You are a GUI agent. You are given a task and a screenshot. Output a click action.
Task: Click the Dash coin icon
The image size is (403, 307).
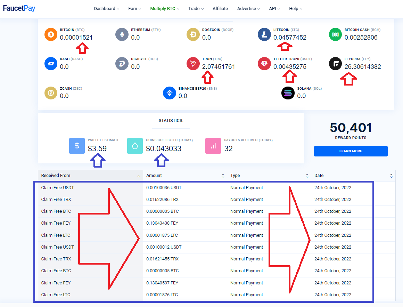pos(51,64)
